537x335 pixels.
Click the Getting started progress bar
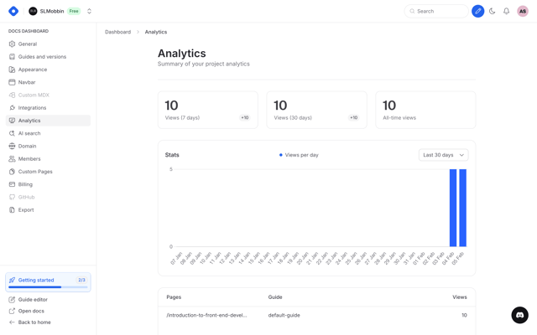[48, 287]
